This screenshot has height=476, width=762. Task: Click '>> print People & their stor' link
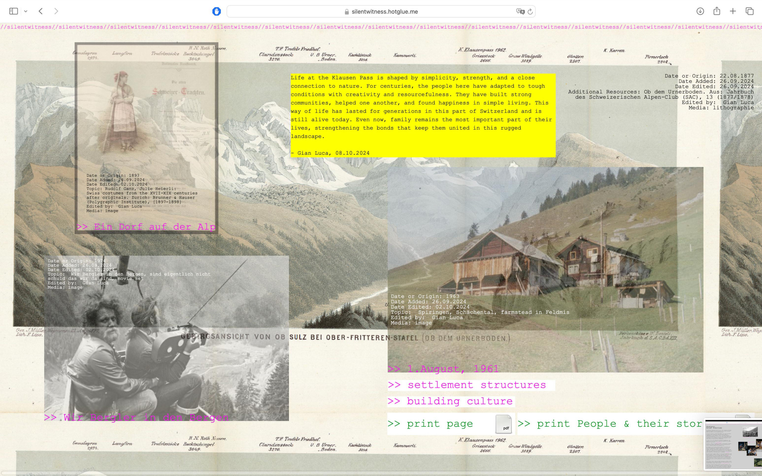610,424
